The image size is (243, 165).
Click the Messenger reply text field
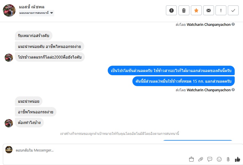coord(101,150)
